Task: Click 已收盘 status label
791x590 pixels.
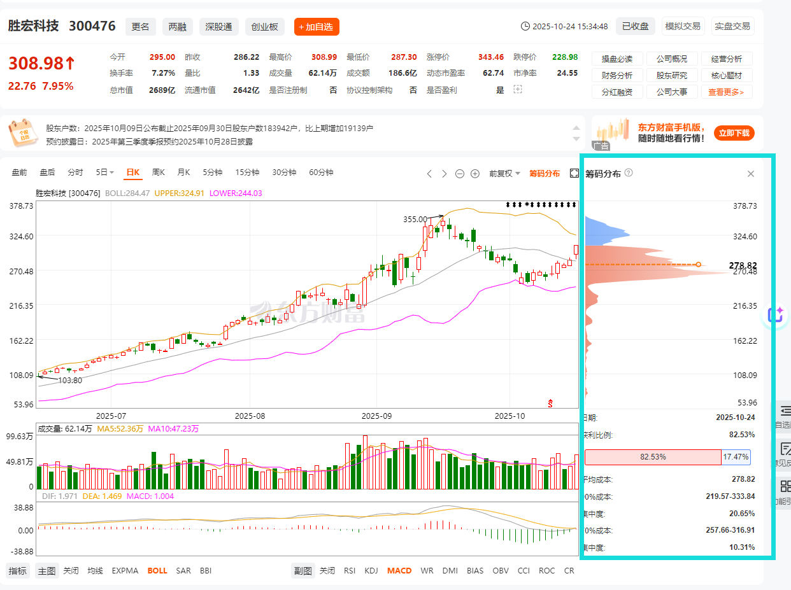Action: pyautogui.click(x=636, y=26)
